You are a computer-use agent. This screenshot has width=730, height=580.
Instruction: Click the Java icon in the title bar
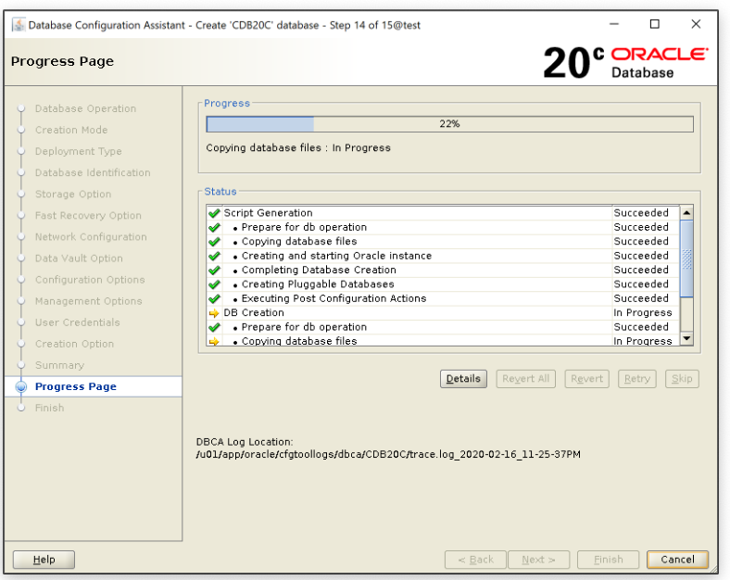[18, 25]
